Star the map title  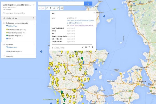coord(33,5)
